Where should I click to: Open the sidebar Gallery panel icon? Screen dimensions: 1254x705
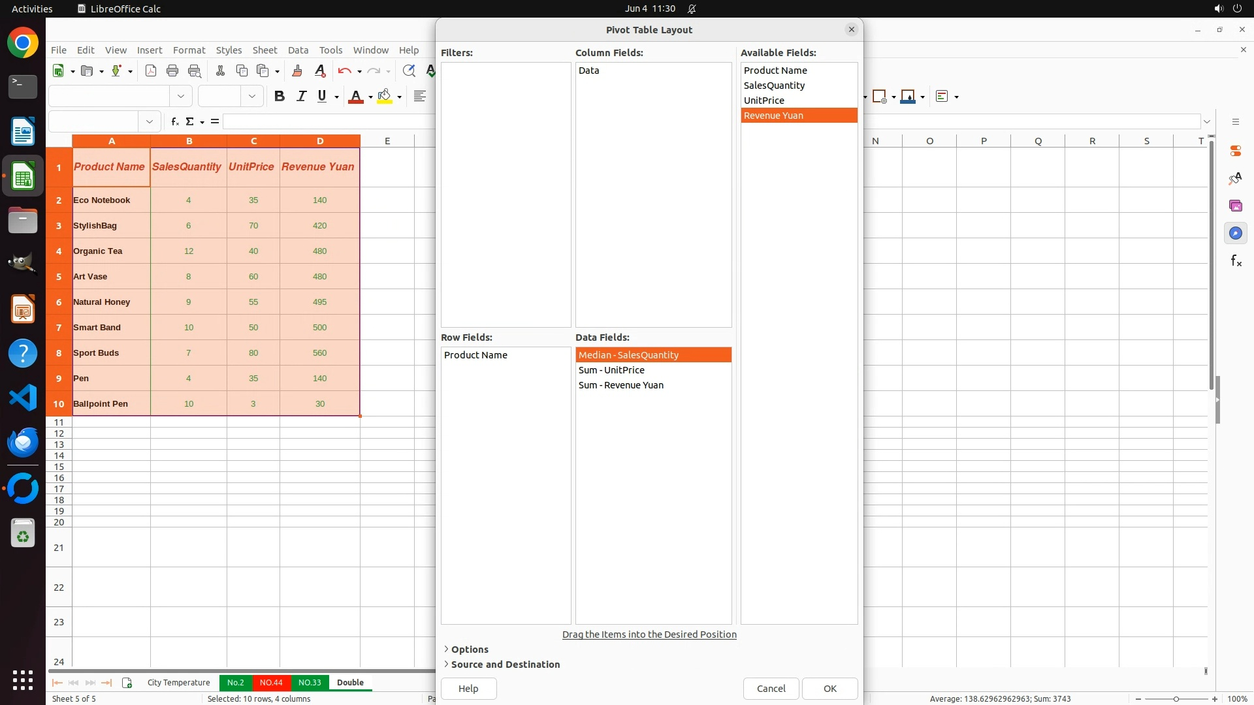click(x=1236, y=206)
